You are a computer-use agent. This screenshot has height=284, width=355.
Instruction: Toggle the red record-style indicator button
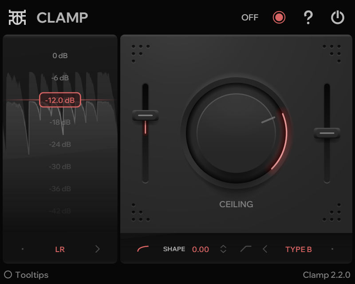pos(279,17)
